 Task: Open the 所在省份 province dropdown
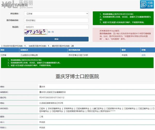point(56,14)
